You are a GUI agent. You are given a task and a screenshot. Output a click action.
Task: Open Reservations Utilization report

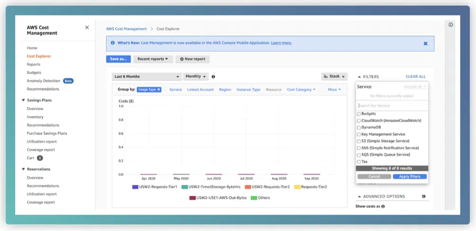pos(42,194)
